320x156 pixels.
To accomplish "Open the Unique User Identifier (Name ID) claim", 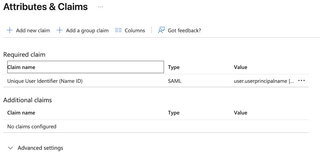I will 45,81.
